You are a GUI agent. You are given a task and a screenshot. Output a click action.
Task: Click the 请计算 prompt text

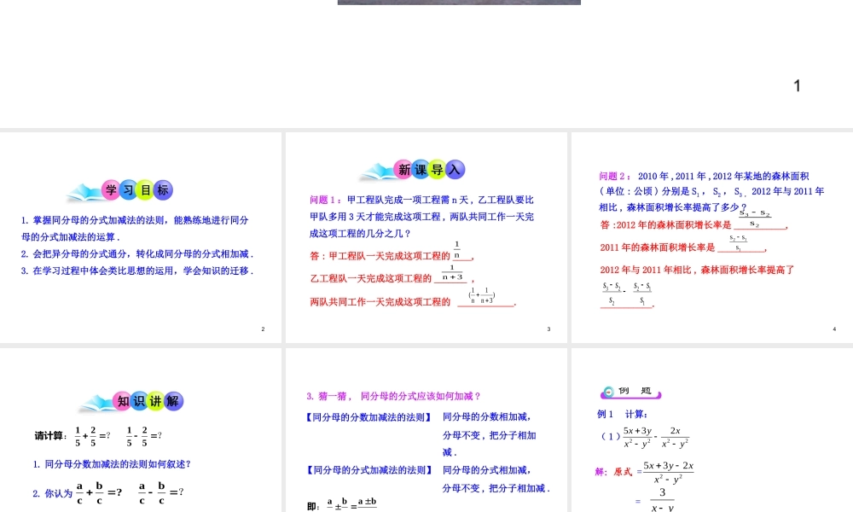(49, 434)
